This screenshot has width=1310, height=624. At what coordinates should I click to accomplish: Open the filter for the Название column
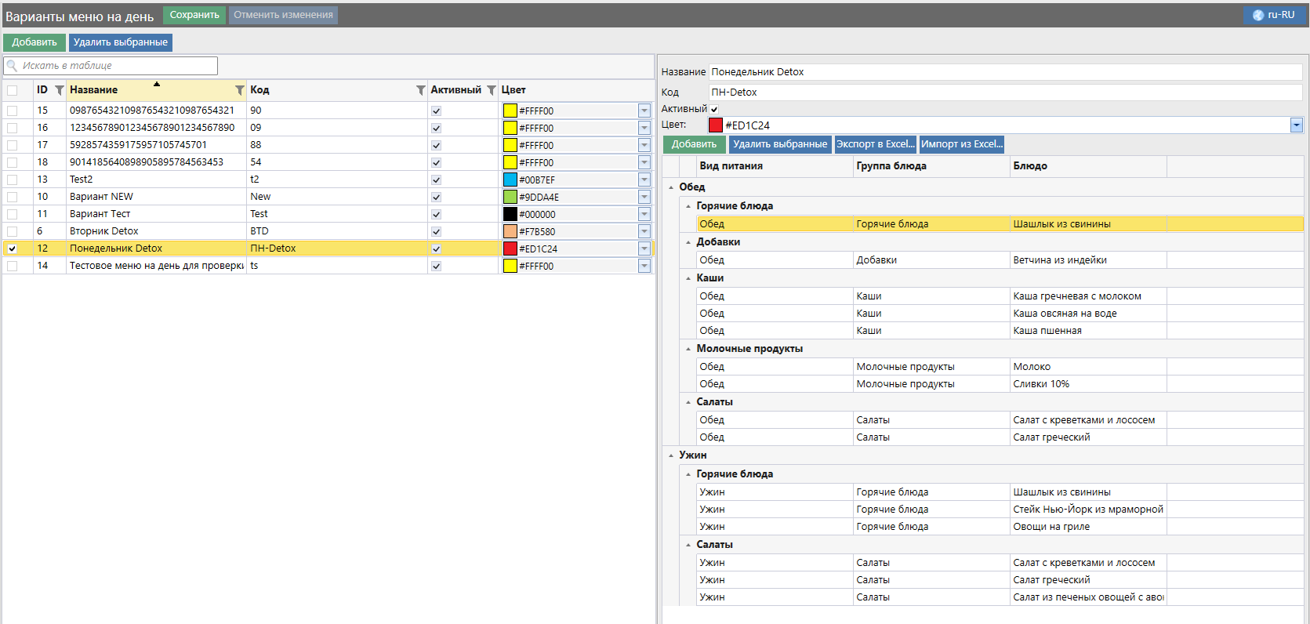click(x=240, y=90)
